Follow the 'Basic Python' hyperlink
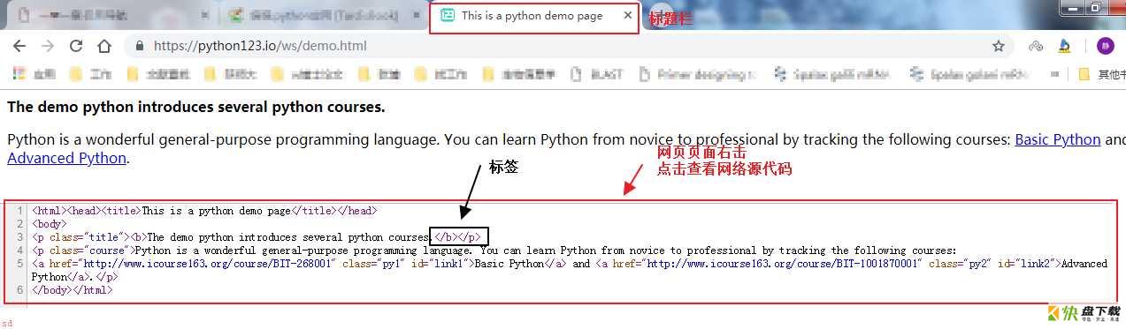The width and height of the screenshot is (1126, 329). click(1057, 139)
